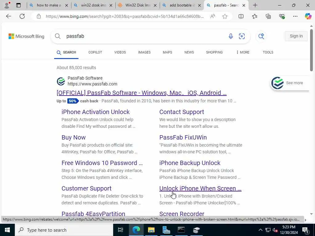Open the MAPS search tab
Screen dimensions: 315x236
(167, 52)
